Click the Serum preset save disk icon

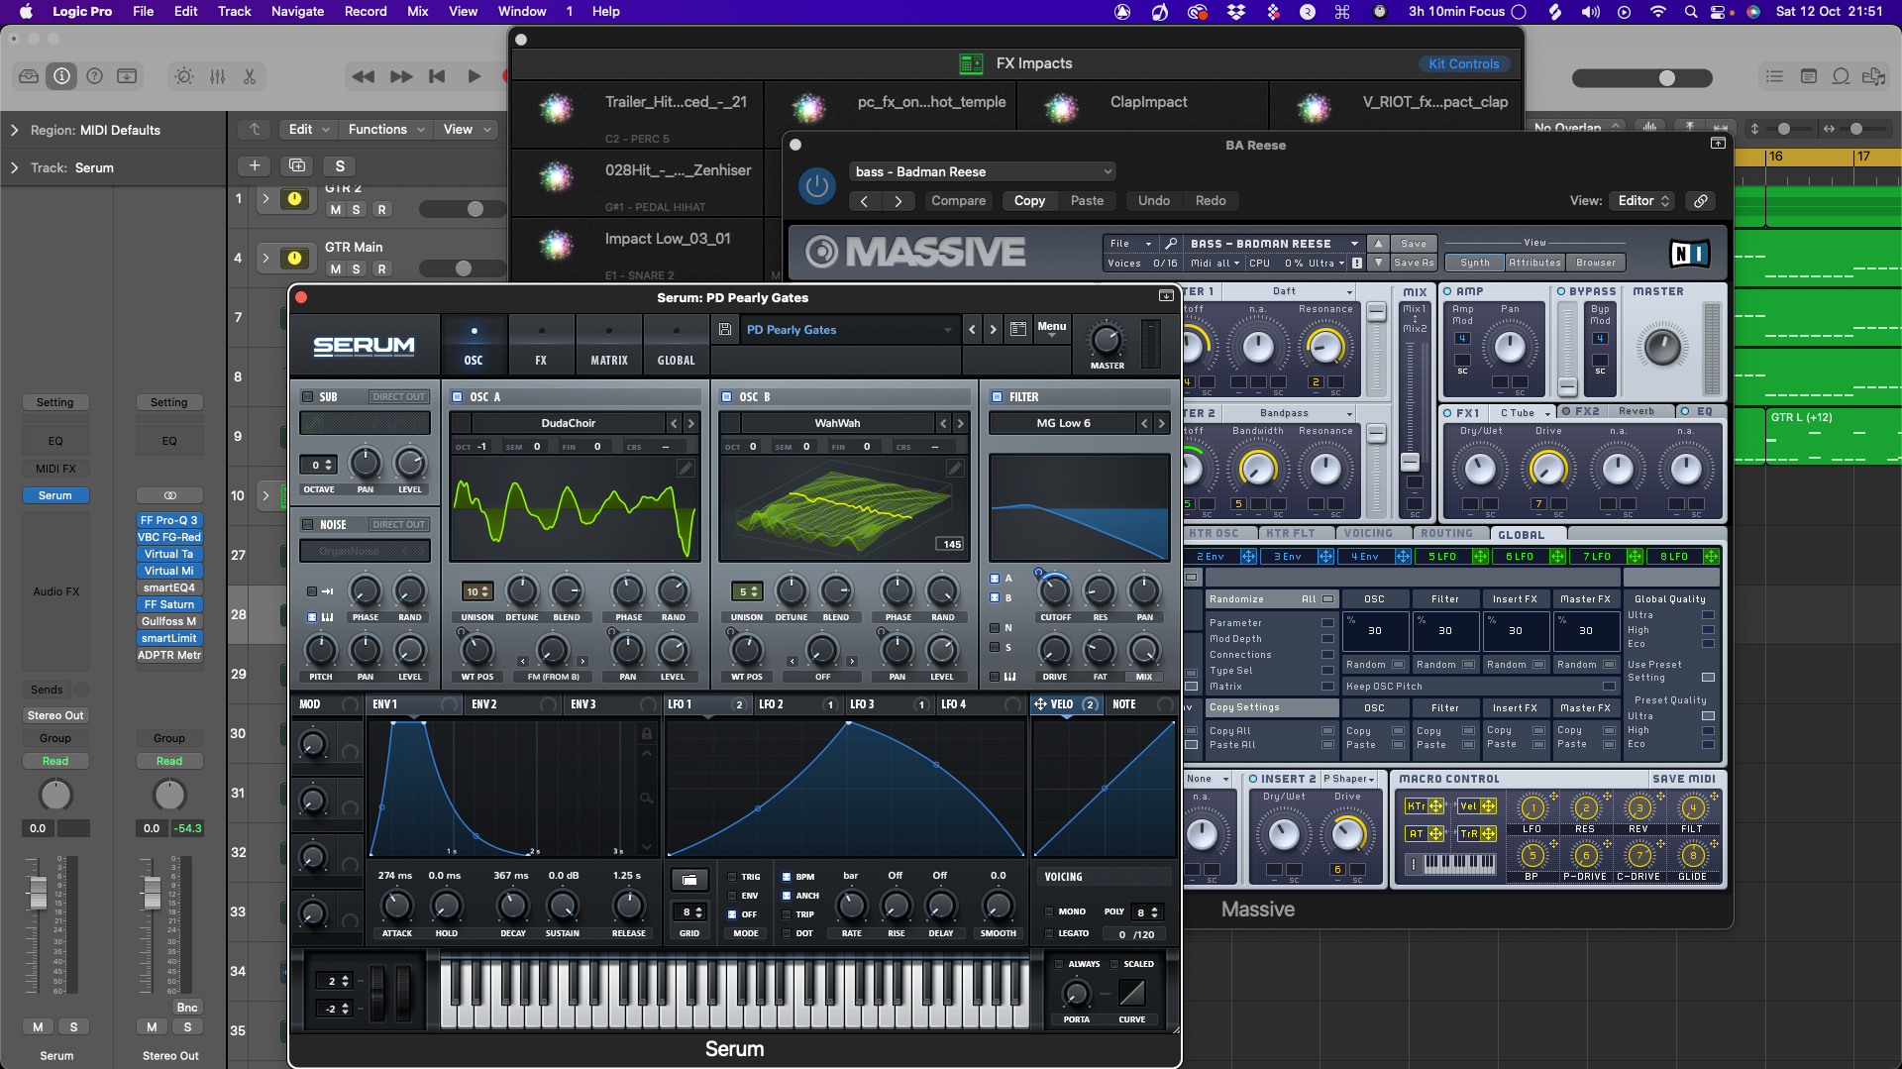pyautogui.click(x=725, y=330)
